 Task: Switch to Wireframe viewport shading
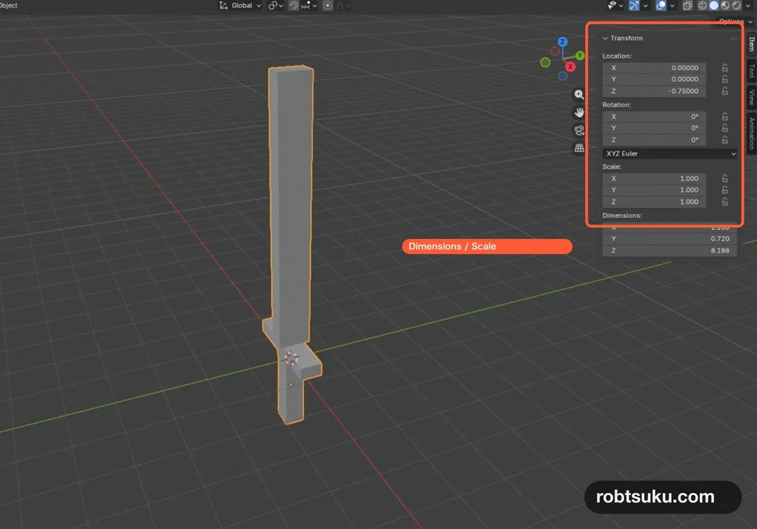point(703,6)
